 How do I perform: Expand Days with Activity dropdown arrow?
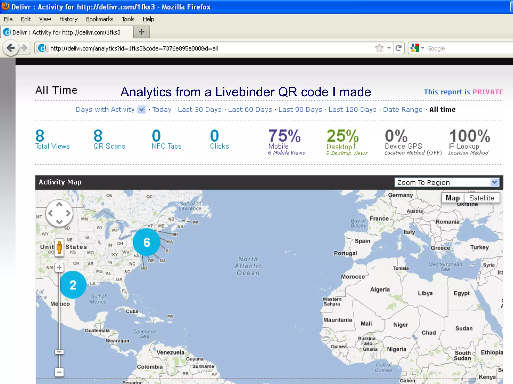(x=141, y=110)
